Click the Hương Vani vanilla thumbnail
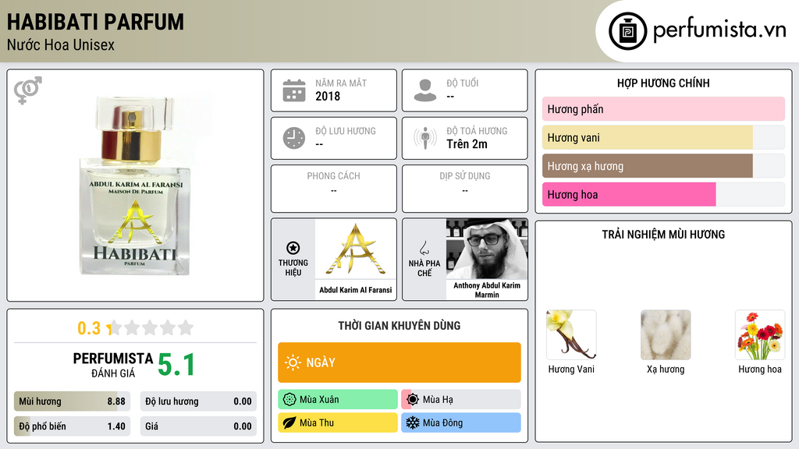Screen dimensions: 799x449 [x=570, y=335]
